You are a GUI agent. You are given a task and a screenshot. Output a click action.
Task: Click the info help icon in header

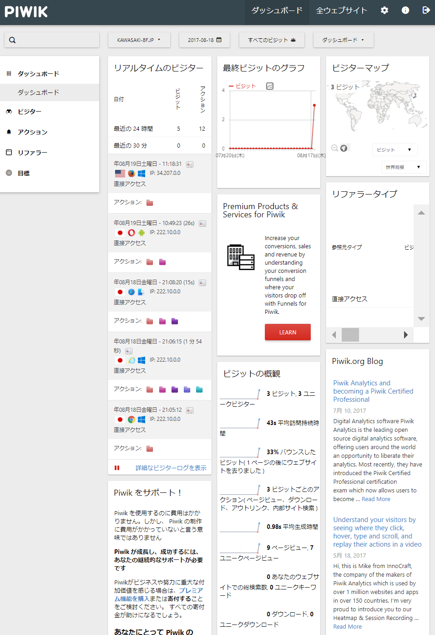point(405,10)
